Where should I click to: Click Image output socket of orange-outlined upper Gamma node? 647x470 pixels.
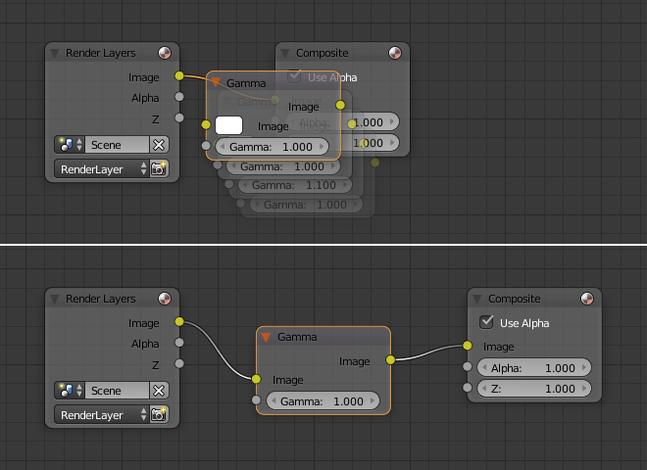(x=340, y=105)
